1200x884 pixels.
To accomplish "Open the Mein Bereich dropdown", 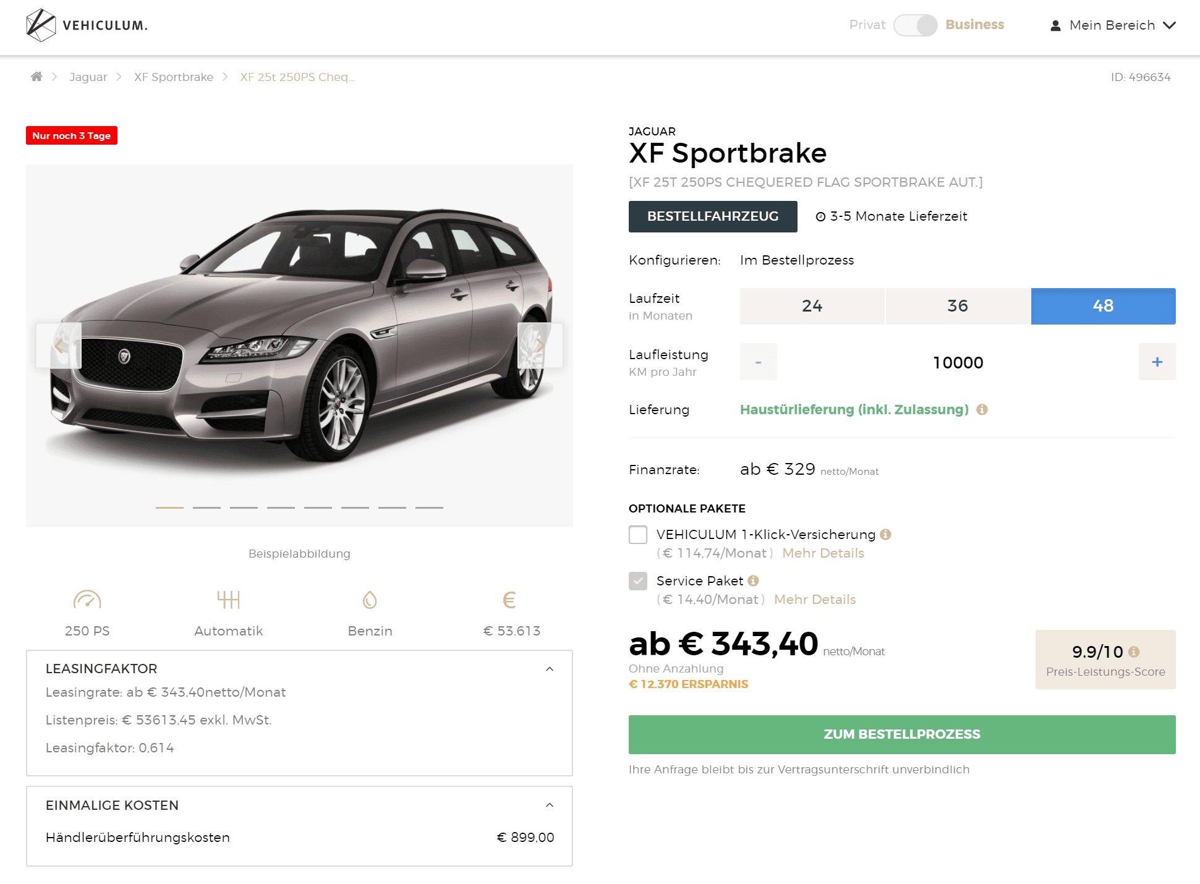I will [1113, 25].
